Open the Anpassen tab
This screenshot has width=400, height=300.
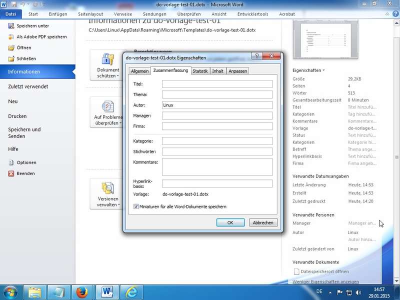pos(237,71)
